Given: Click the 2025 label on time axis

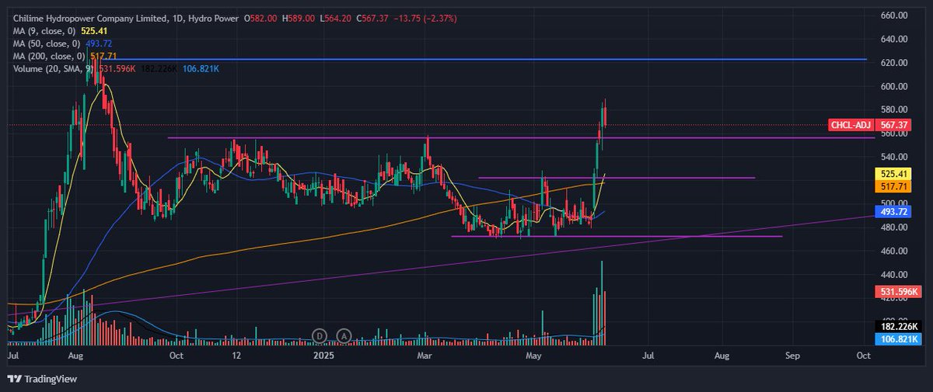Looking at the screenshot, I should pos(323,355).
